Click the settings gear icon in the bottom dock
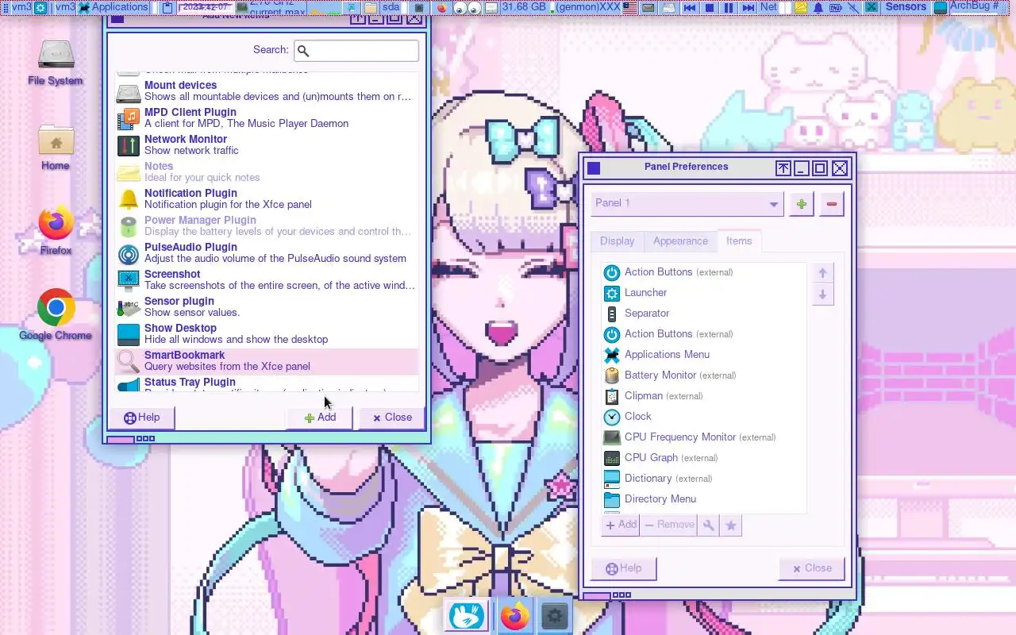This screenshot has height=635, width=1016. point(555,616)
